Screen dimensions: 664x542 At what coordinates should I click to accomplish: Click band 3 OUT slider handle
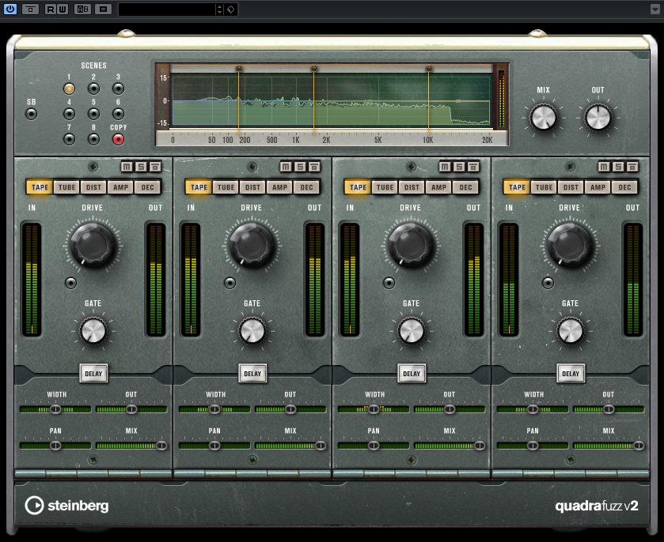(450, 409)
